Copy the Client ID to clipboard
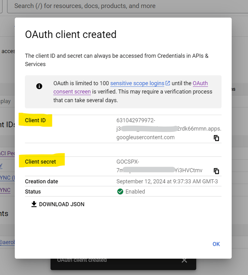 click(x=217, y=138)
